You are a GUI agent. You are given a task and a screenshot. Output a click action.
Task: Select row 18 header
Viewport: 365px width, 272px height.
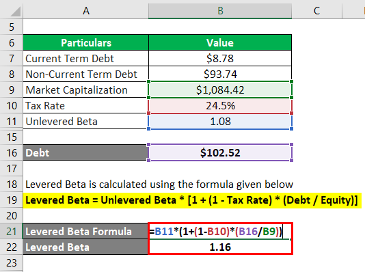[12, 185]
